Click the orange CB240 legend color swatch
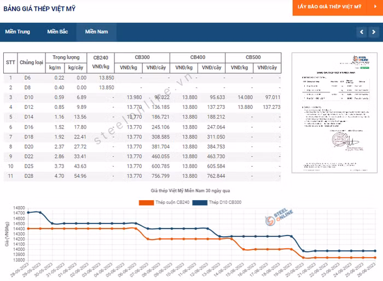Viewport: 383px width, 281px height. coord(146,203)
